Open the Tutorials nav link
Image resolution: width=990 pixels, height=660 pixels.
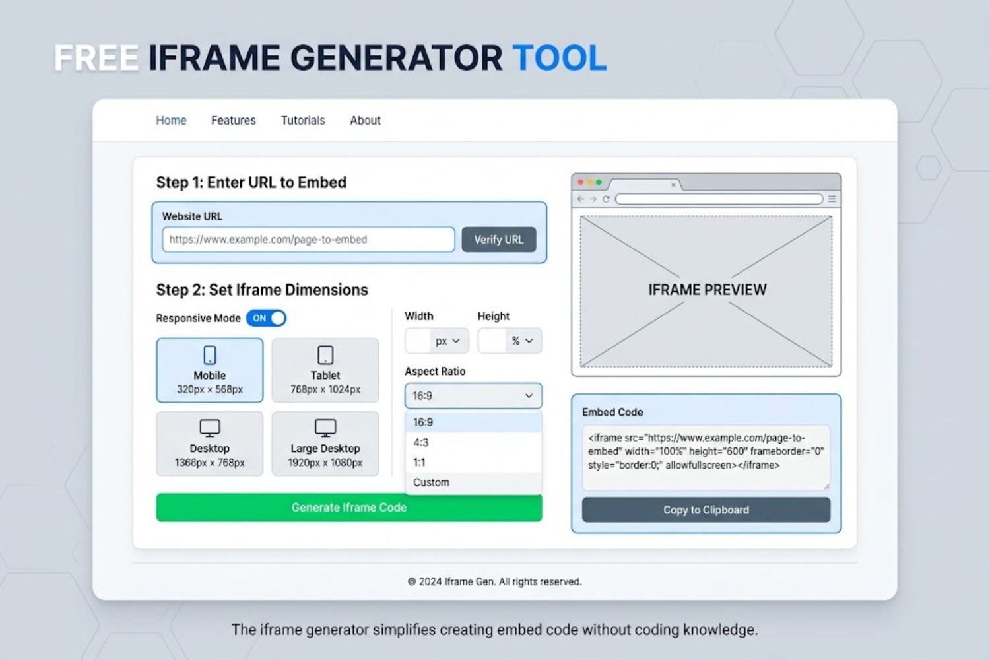pos(303,120)
